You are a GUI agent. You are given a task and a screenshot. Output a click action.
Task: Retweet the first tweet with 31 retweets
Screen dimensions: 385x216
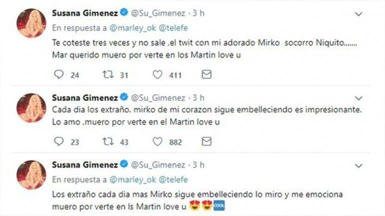pos(107,74)
